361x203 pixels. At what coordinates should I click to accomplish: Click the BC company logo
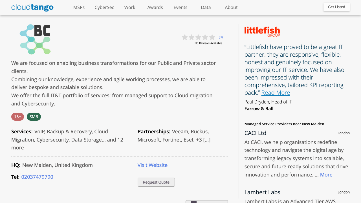tap(35, 39)
